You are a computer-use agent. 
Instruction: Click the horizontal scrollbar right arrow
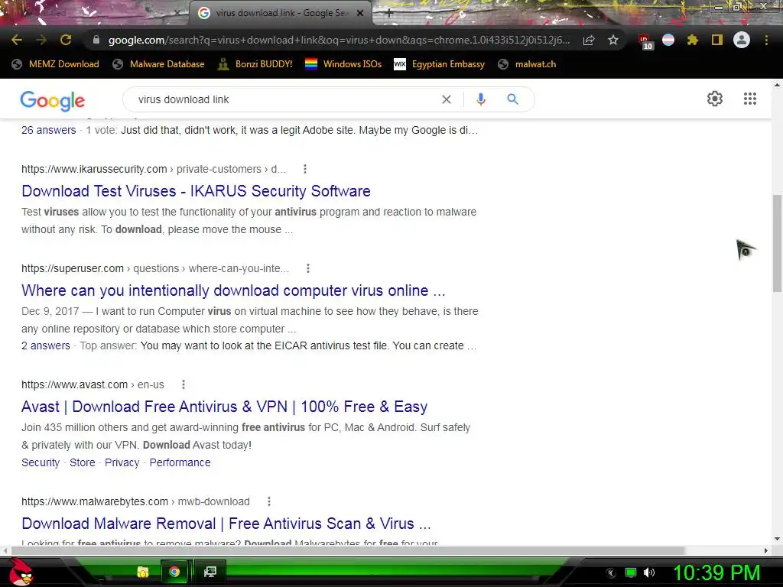point(766,550)
